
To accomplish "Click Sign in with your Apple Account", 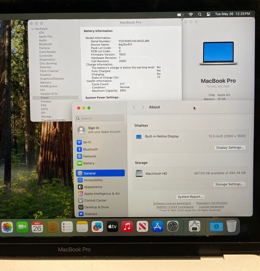I will coord(99,130).
